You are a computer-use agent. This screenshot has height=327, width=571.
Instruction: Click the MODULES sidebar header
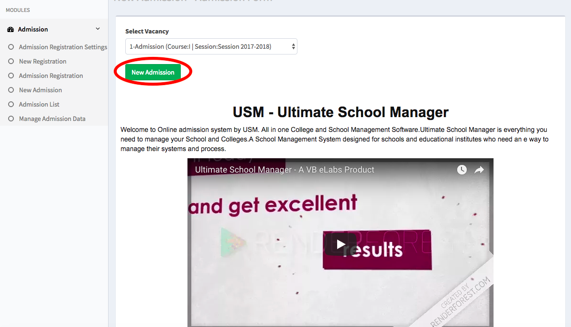(18, 10)
